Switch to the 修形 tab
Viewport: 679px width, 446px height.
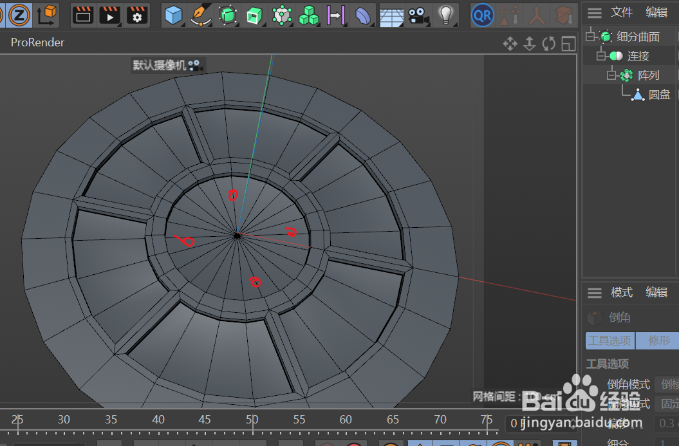click(x=657, y=341)
